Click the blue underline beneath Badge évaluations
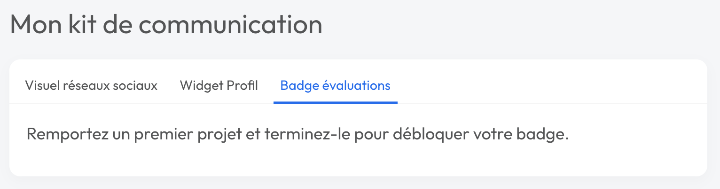Viewport: 720px width, 189px height. (x=335, y=102)
